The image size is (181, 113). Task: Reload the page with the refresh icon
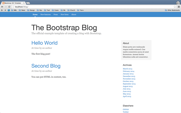[x=9, y=7]
